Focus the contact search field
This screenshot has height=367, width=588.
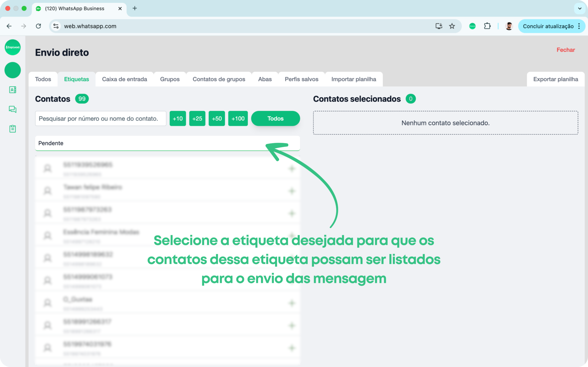[x=100, y=118]
